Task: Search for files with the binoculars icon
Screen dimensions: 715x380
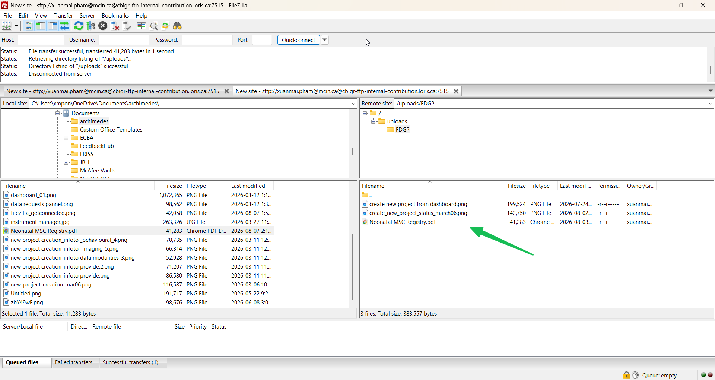Action: (177, 26)
